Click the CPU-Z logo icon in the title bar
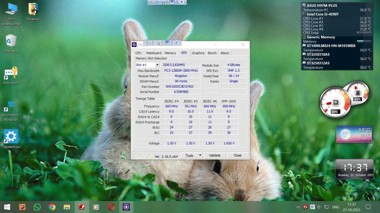 pos(134,45)
